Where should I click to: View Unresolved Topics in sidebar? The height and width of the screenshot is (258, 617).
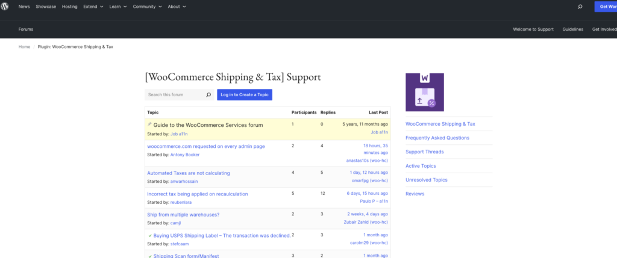click(427, 180)
